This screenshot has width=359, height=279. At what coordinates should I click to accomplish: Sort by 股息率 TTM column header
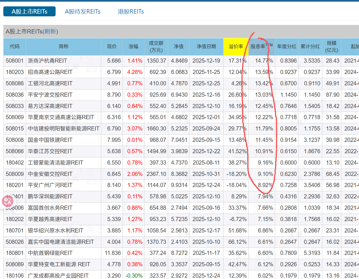[261, 47]
